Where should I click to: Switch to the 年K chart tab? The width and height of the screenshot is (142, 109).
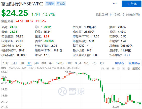(x=51, y=63)
